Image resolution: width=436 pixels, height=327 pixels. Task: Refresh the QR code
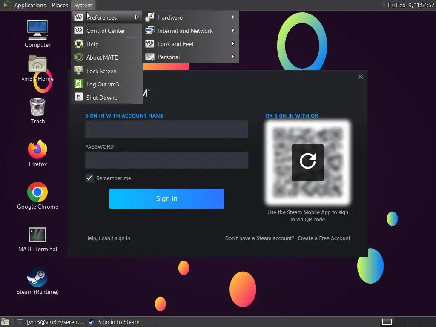pyautogui.click(x=307, y=162)
